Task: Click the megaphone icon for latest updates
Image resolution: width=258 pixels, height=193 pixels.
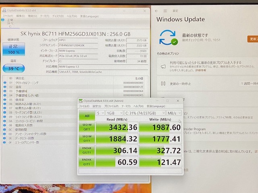Action: pos(163,66)
